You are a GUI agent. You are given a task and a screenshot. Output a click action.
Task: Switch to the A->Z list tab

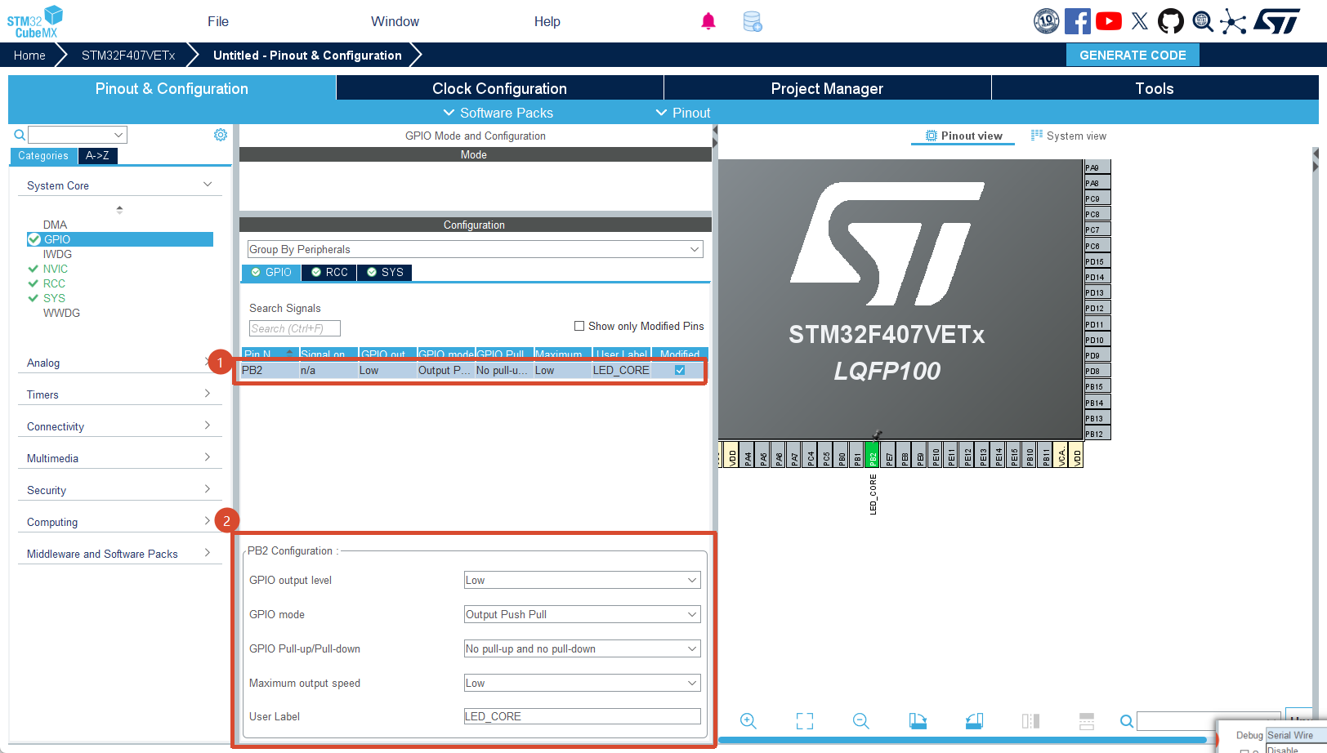pos(97,156)
